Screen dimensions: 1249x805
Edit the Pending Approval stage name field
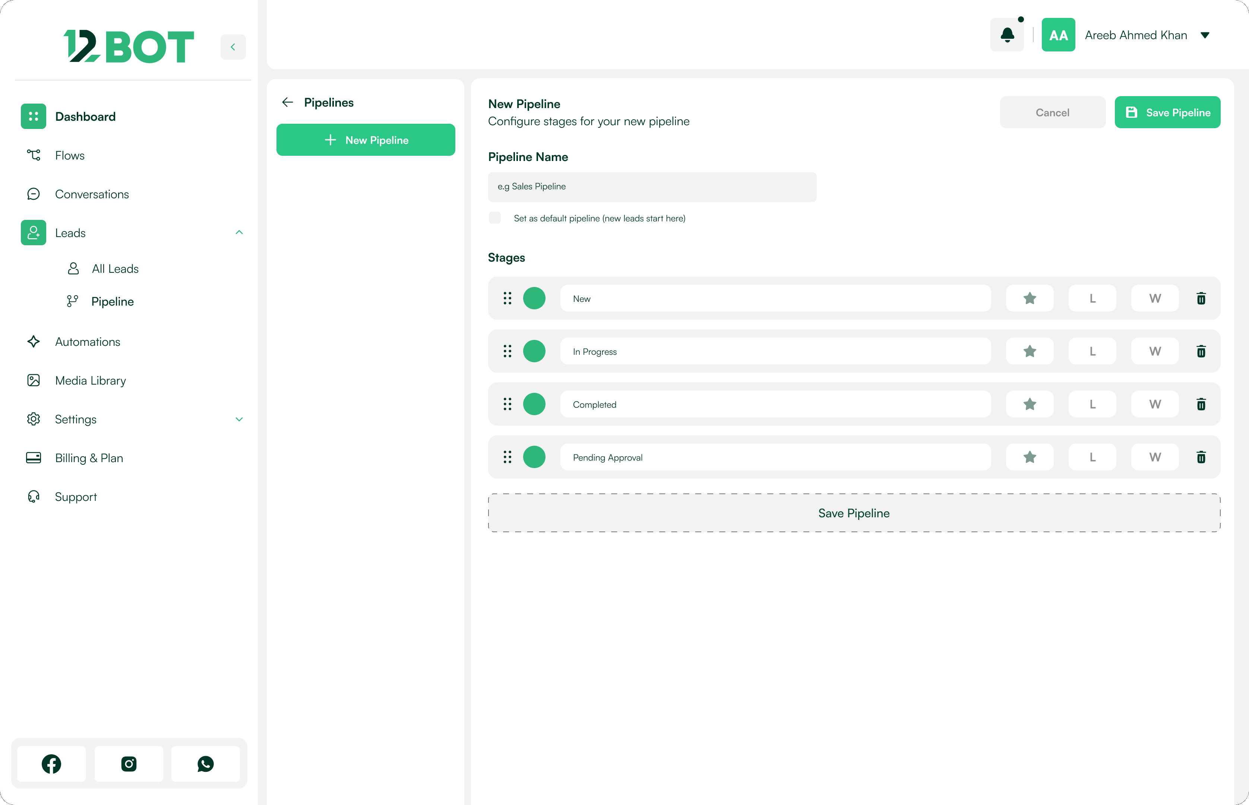pyautogui.click(x=775, y=457)
